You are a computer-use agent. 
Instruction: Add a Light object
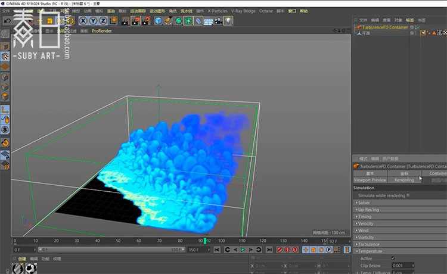[228, 21]
